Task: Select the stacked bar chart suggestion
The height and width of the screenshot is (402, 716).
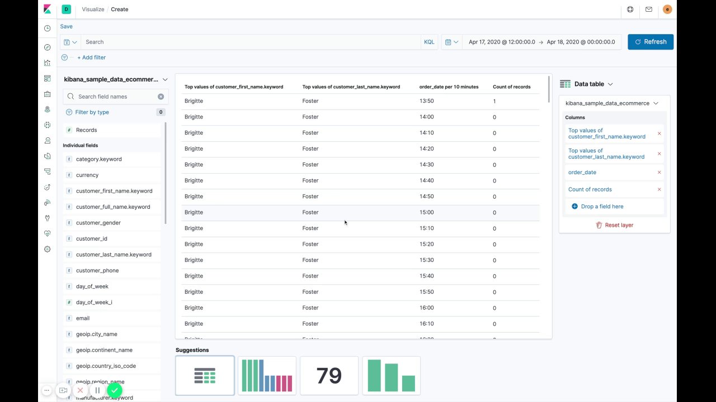Action: click(x=267, y=376)
